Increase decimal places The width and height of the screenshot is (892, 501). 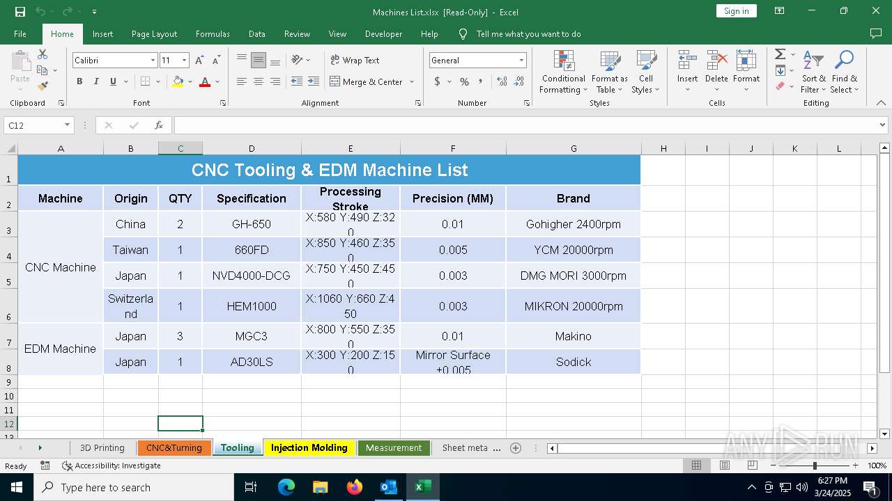[502, 81]
